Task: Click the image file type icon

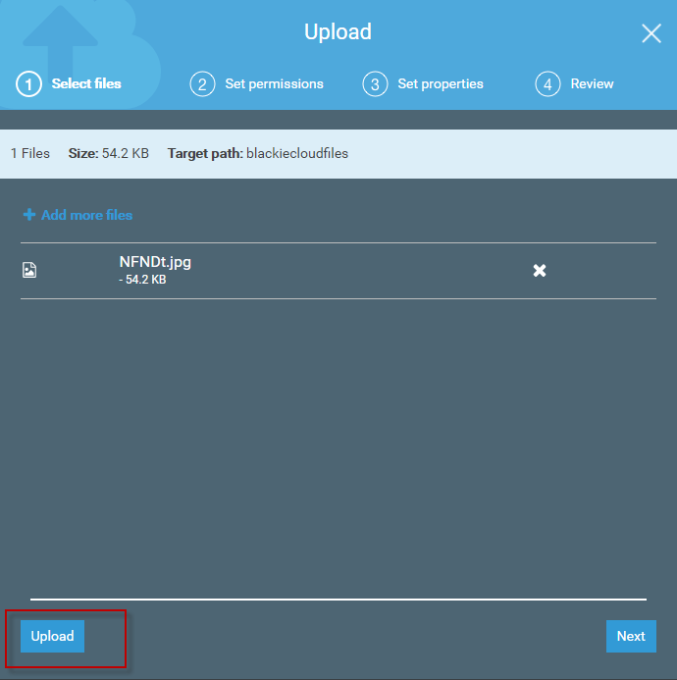Action: coord(29,270)
